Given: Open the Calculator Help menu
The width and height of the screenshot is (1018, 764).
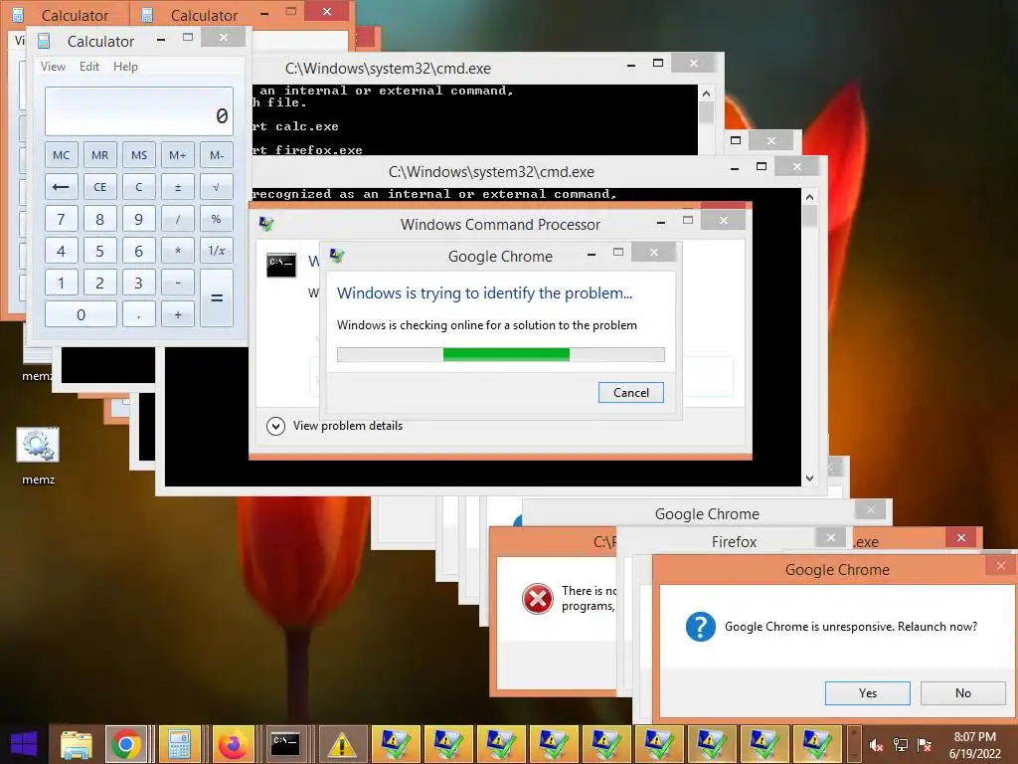Looking at the screenshot, I should (125, 67).
